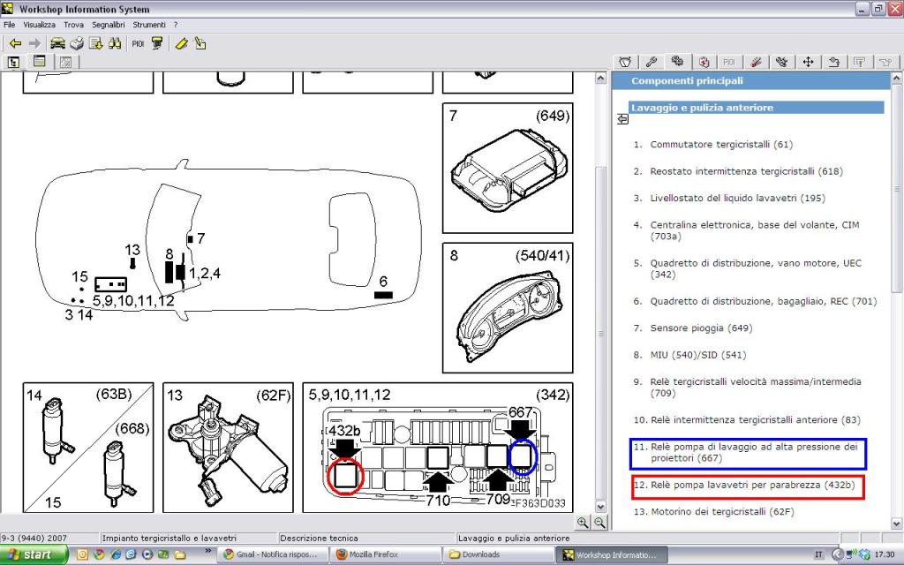Screen dimensions: 904x565
Task: Click the grey forward arrow button
Action: [x=34, y=43]
